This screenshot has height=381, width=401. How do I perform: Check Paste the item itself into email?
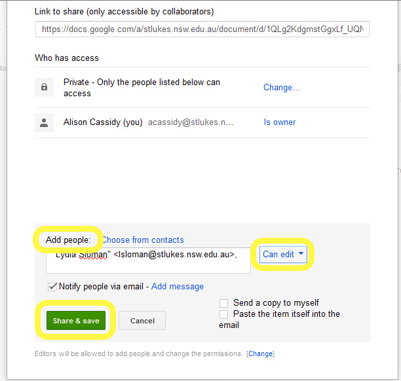point(224,314)
